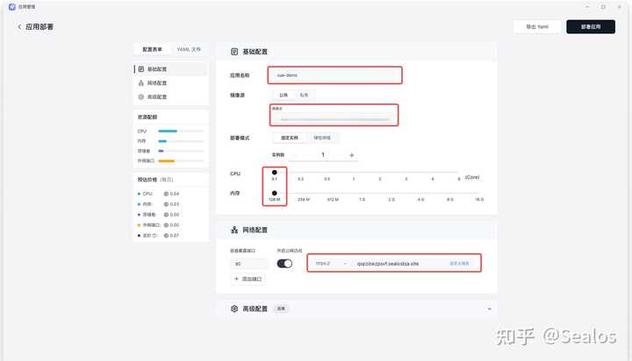Click the total price 0.07 row

click(x=159, y=236)
